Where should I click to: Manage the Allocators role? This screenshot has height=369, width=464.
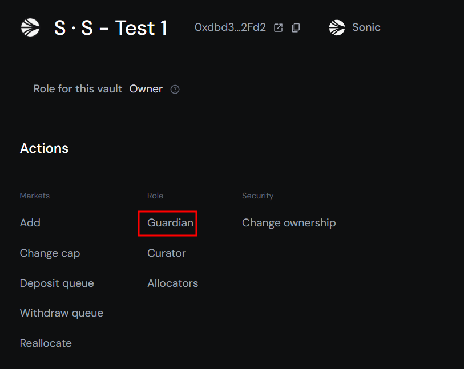pyautogui.click(x=172, y=283)
